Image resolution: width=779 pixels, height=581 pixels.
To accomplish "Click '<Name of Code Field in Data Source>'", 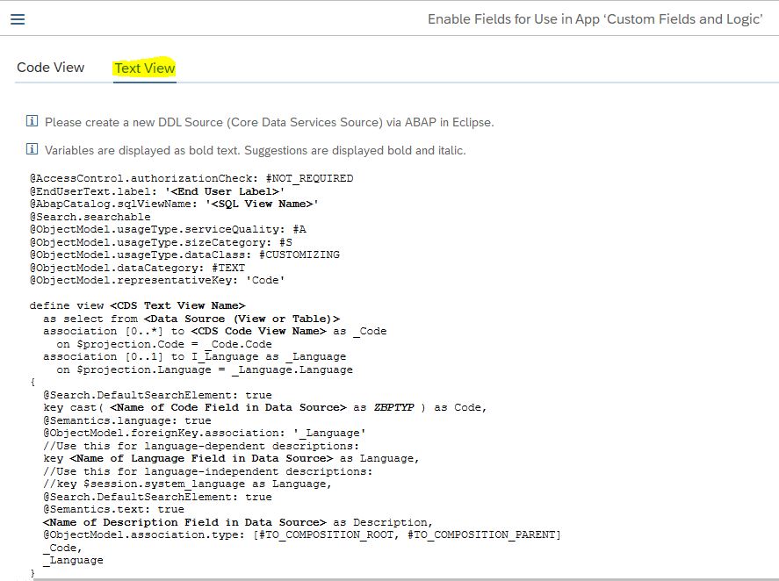I will (x=228, y=408).
